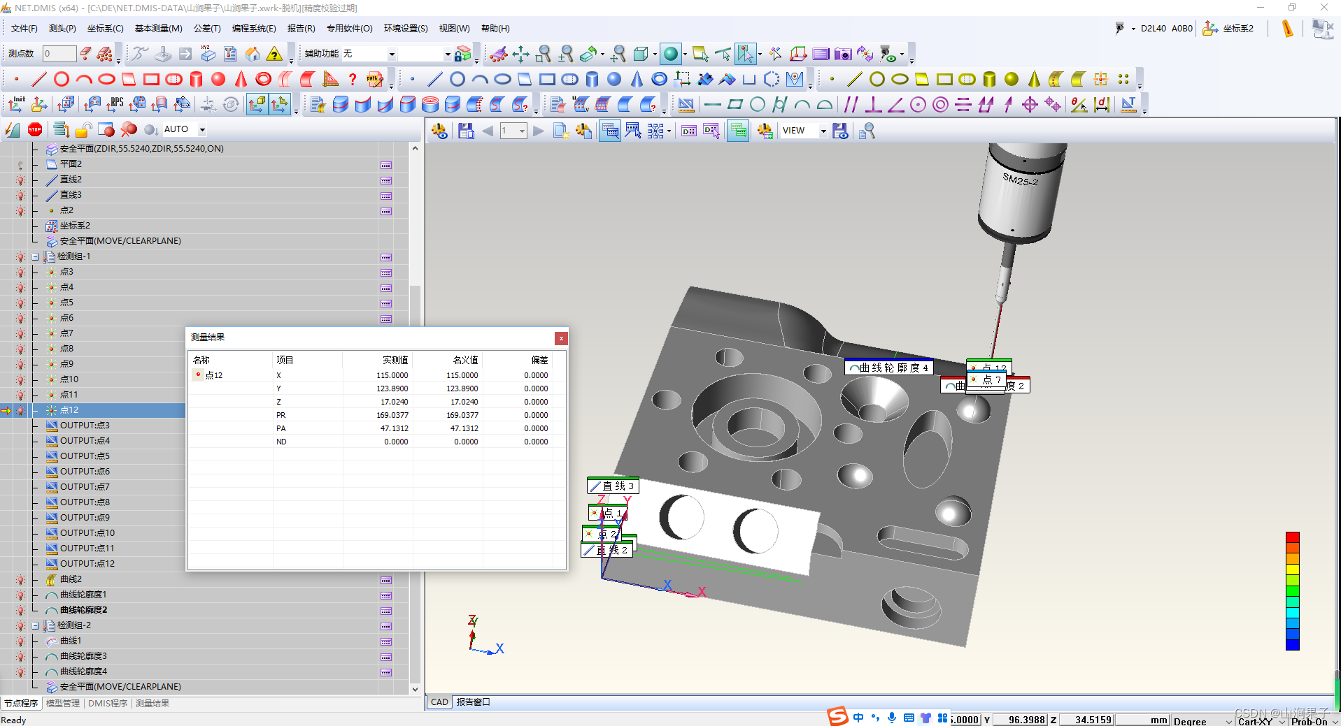Click the RPS alignment icon
Image resolution: width=1341 pixels, height=726 pixels.
(115, 105)
